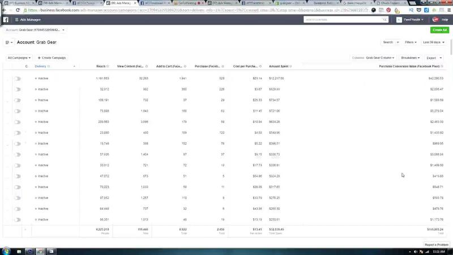Toggle campaign with reach 106,191
The height and width of the screenshot is (255, 453).
[18, 100]
